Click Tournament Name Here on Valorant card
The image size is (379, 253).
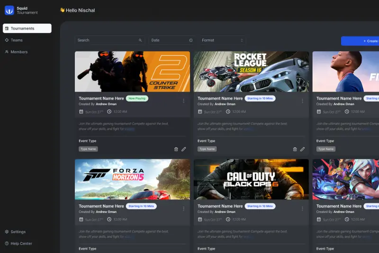(339, 206)
